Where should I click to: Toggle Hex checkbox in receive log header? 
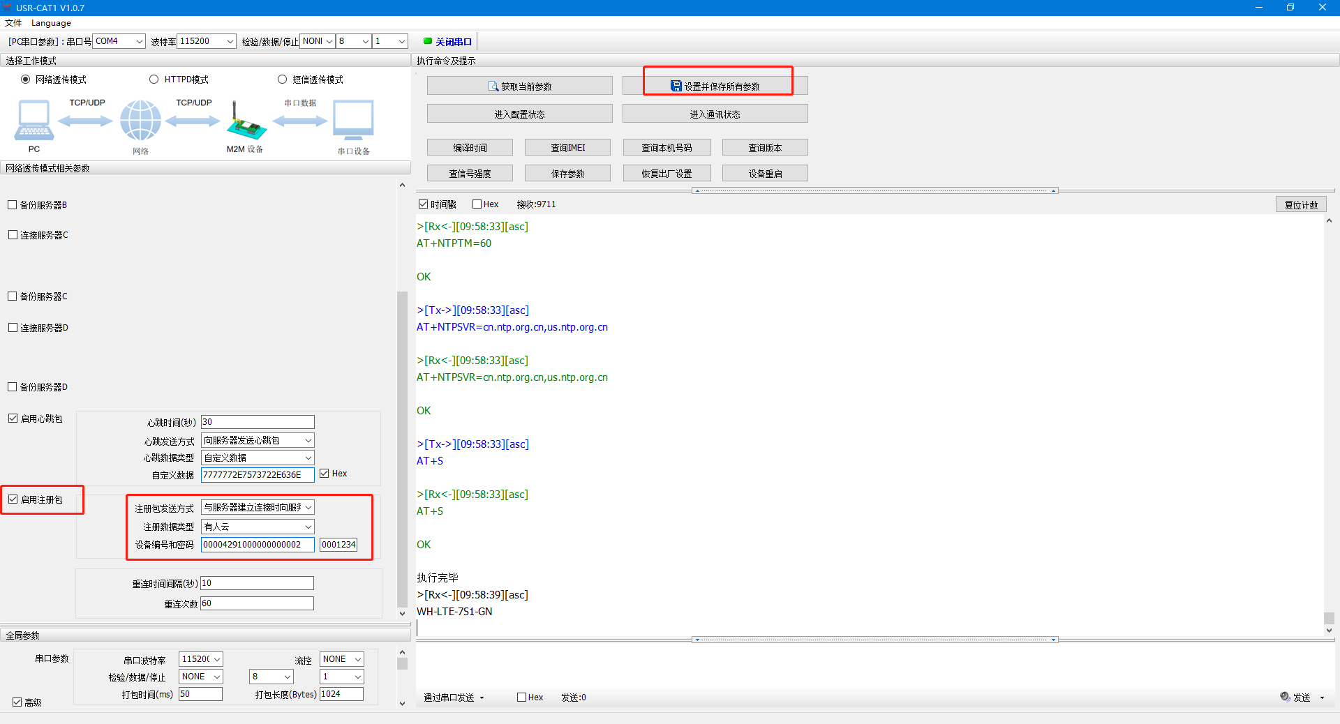477,204
